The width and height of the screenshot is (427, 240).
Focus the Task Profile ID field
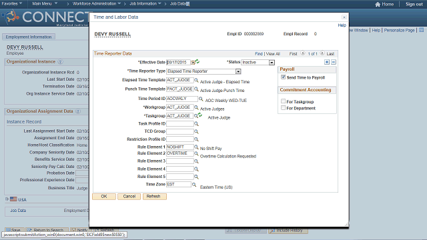180,124
